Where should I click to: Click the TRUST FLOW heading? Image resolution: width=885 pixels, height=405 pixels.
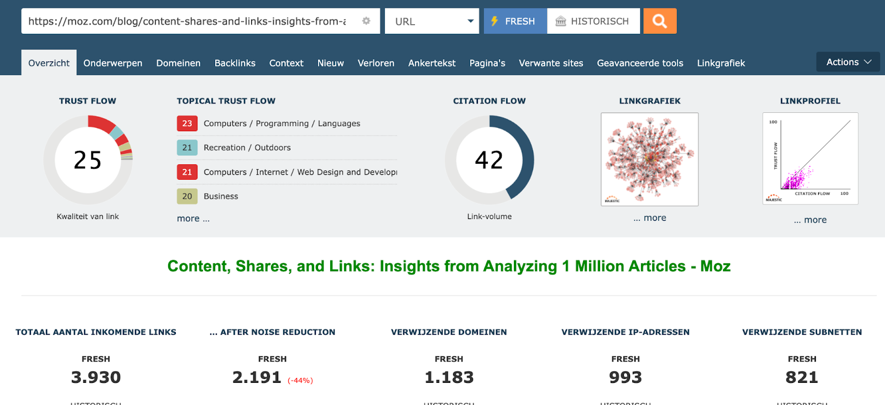point(88,101)
